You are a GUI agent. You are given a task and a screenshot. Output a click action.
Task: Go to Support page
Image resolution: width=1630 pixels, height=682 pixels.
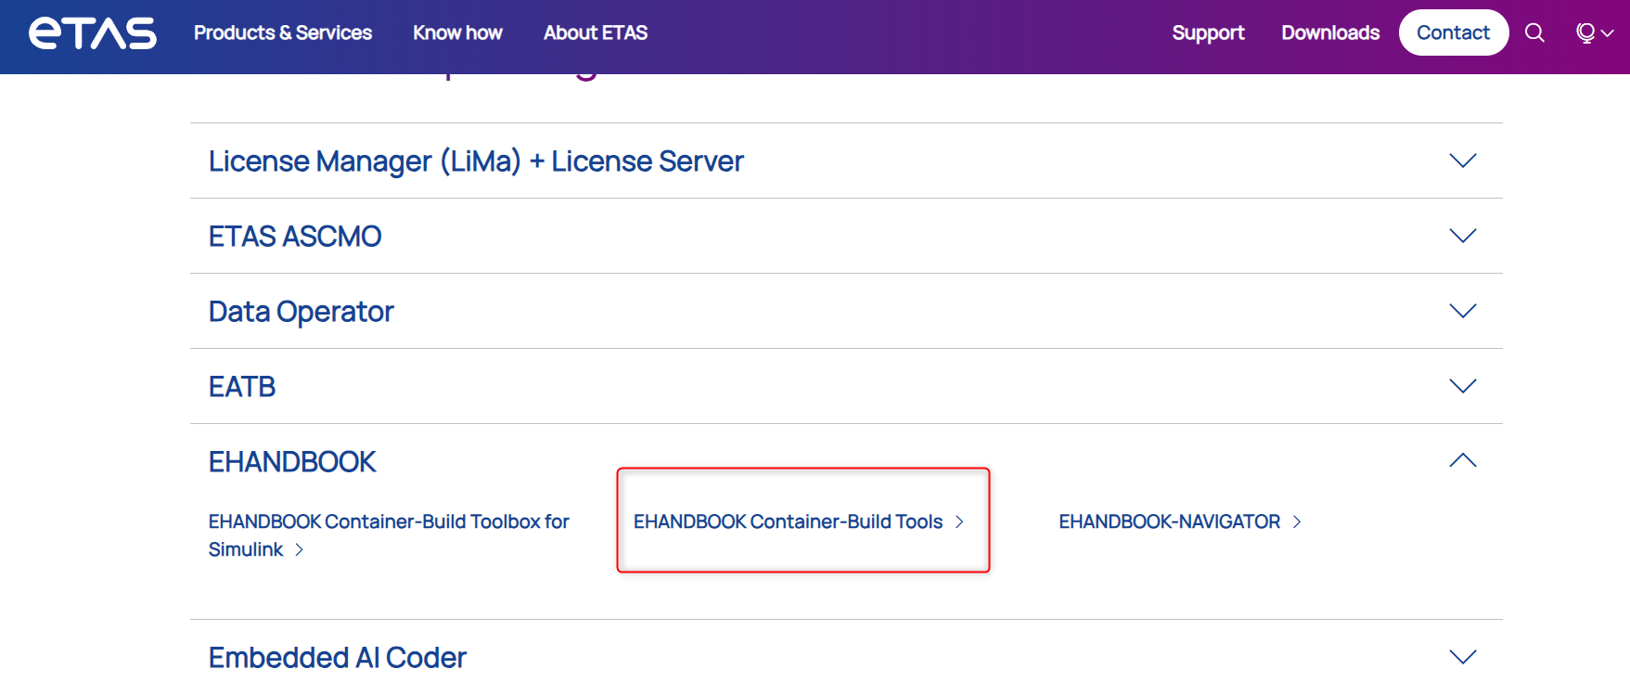(1208, 32)
